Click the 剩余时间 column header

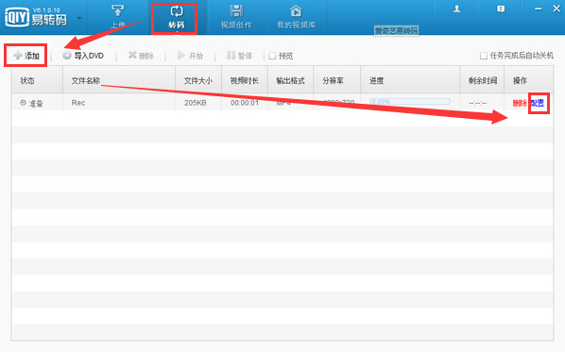483,80
